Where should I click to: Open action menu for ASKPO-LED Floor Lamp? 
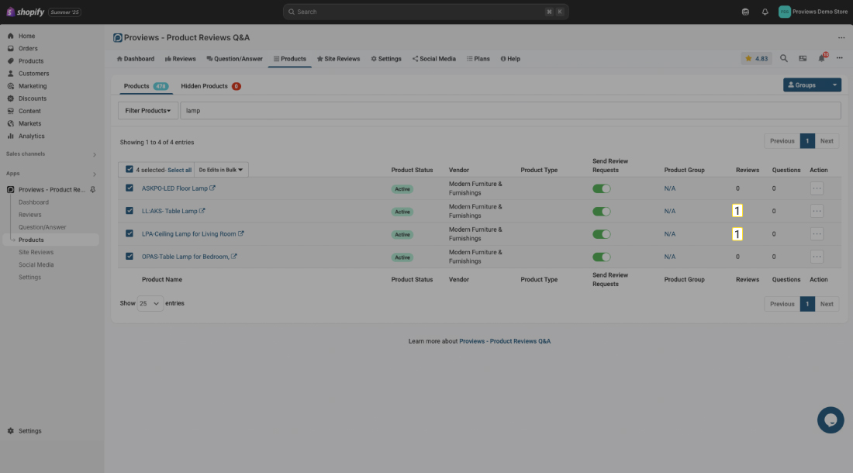(817, 188)
